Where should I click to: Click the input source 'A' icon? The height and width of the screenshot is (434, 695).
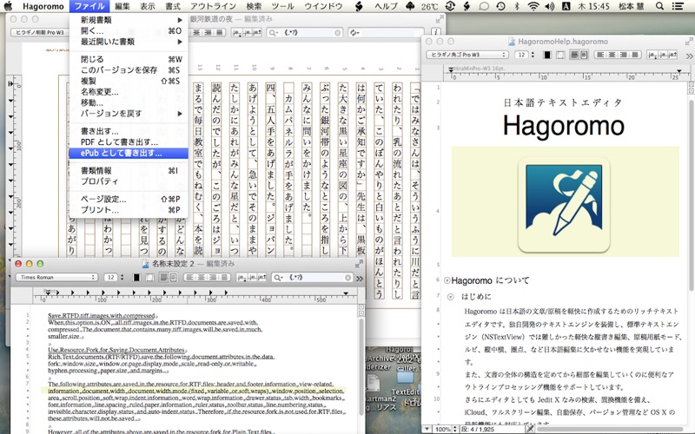coord(566,6)
